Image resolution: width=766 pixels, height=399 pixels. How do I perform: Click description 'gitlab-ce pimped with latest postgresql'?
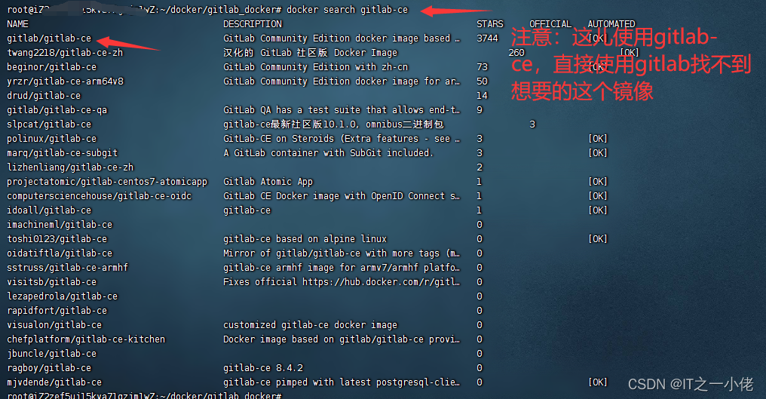(342, 382)
